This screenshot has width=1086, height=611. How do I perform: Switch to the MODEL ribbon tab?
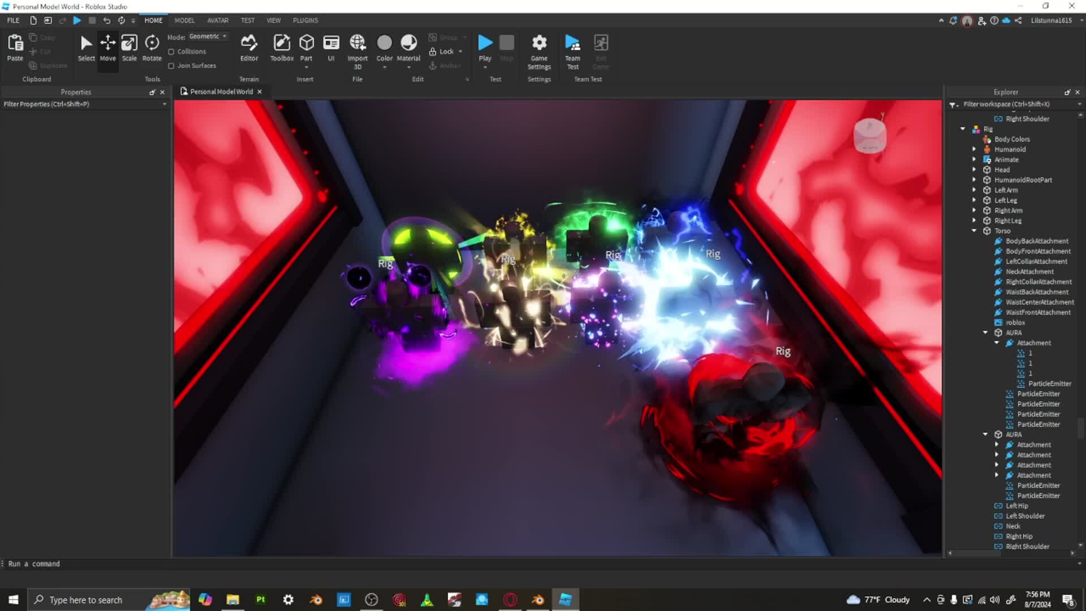pyautogui.click(x=184, y=20)
